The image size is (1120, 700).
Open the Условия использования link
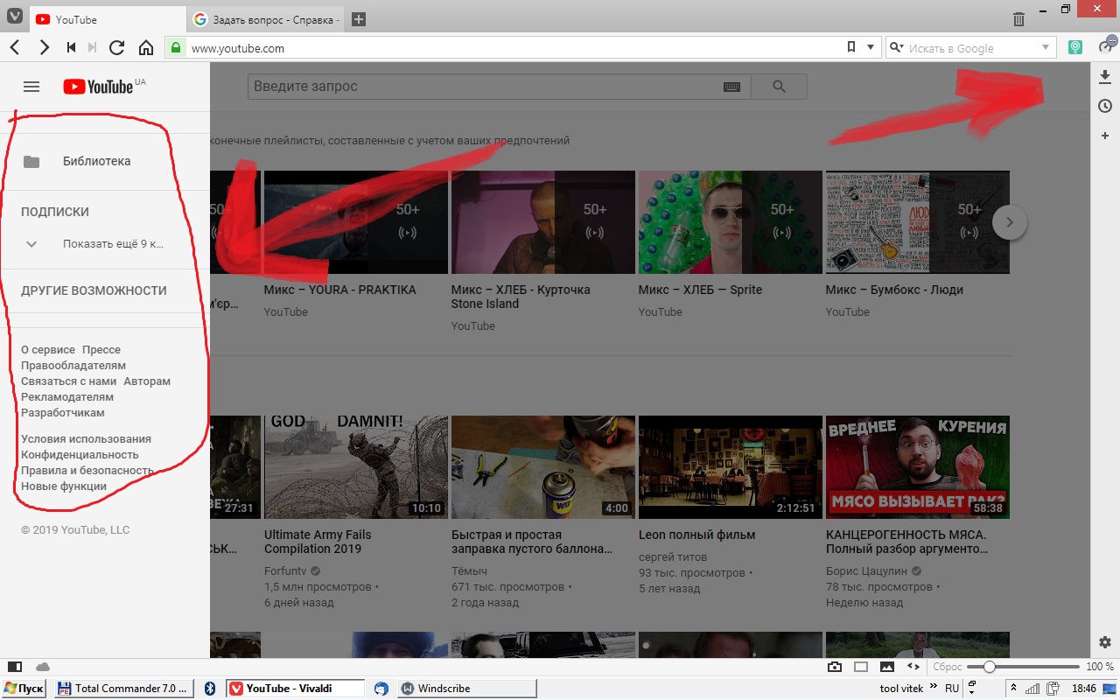point(86,439)
